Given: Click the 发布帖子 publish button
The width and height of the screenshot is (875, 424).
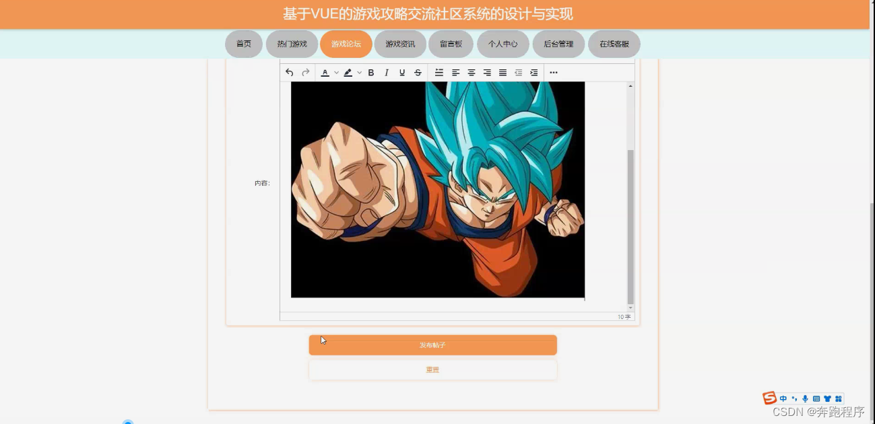Looking at the screenshot, I should [x=433, y=345].
